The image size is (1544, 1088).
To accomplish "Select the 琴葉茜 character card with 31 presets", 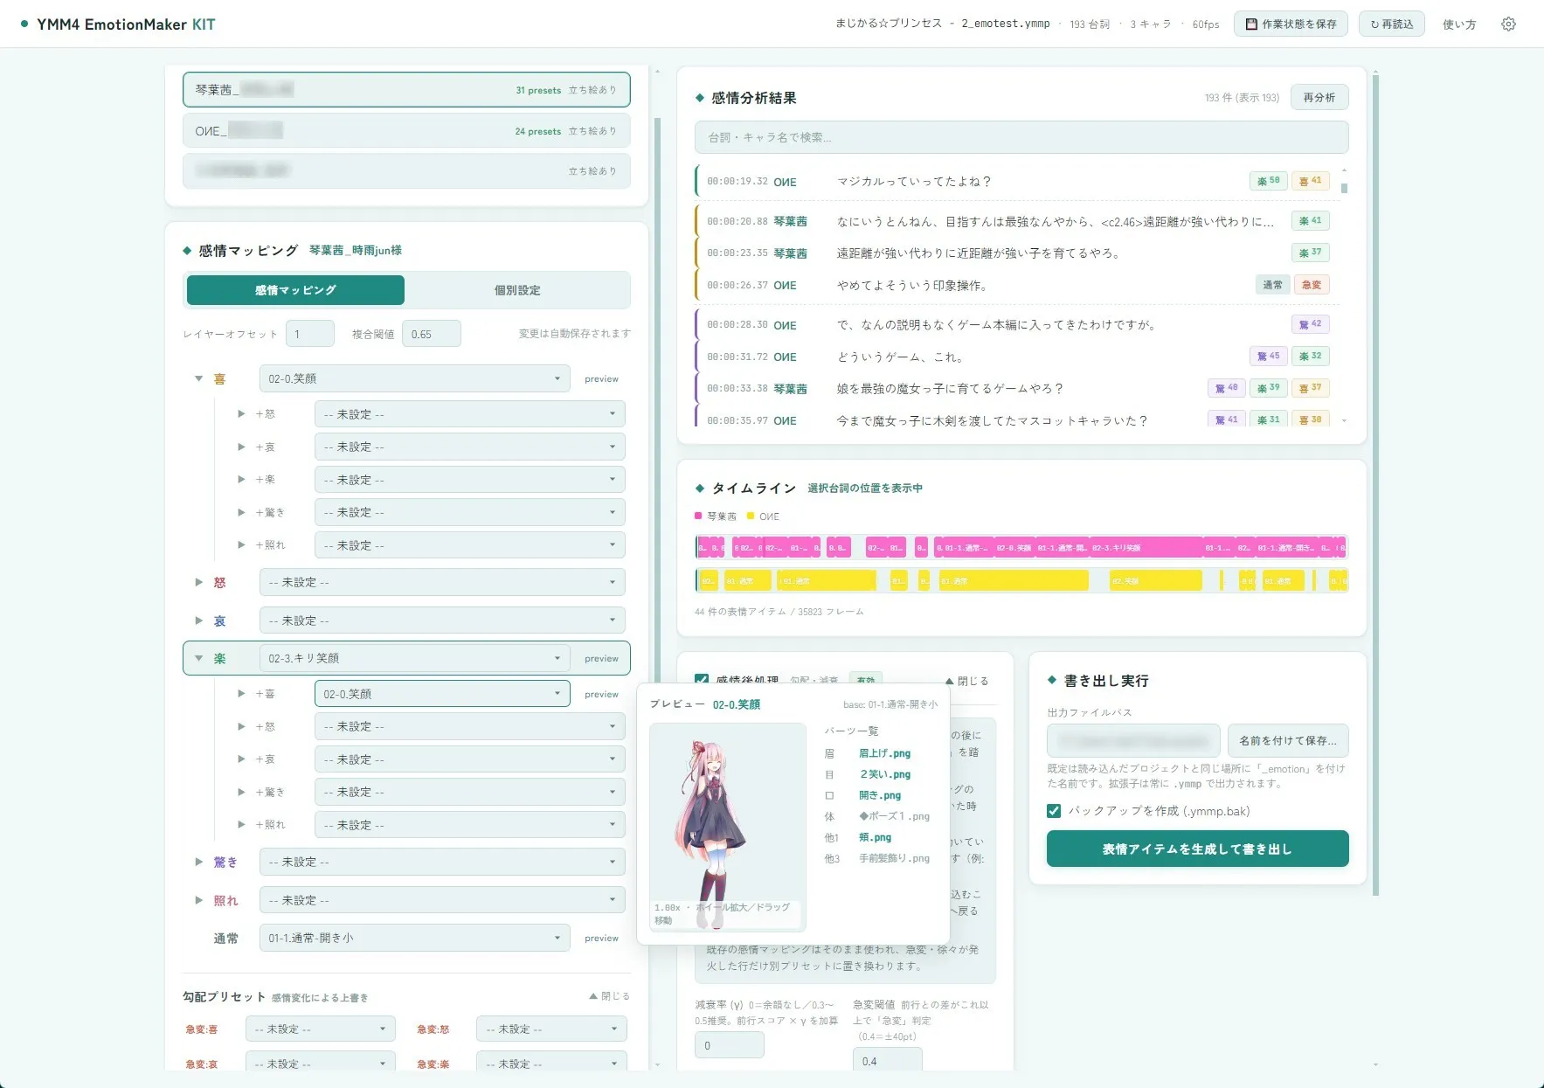I will pos(406,90).
